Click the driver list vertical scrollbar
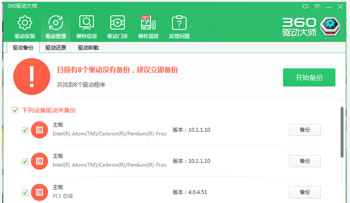Image resolution: width=350 pixels, height=203 pixels. pos(342,132)
